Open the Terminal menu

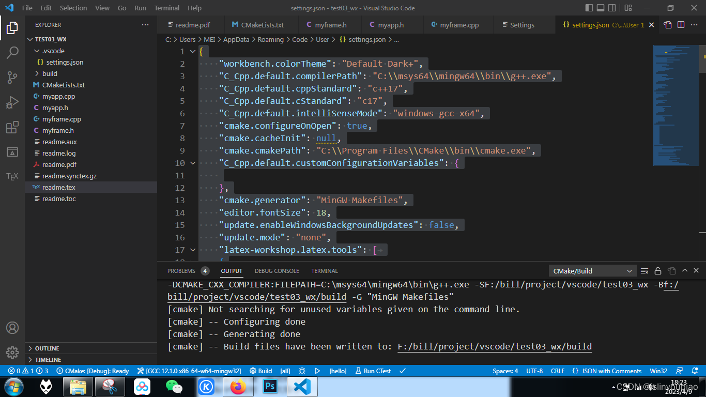pos(166,8)
